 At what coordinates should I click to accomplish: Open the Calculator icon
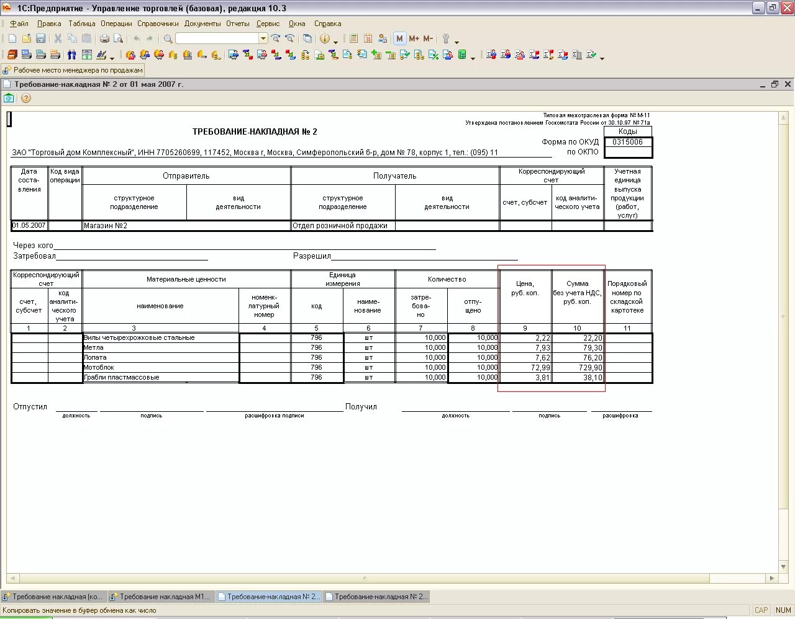coord(353,38)
